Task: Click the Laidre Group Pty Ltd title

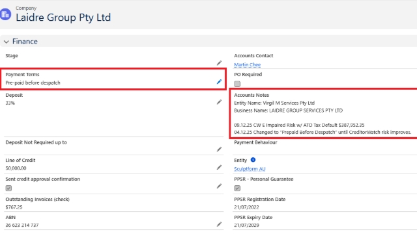Action: pyautogui.click(x=63, y=18)
